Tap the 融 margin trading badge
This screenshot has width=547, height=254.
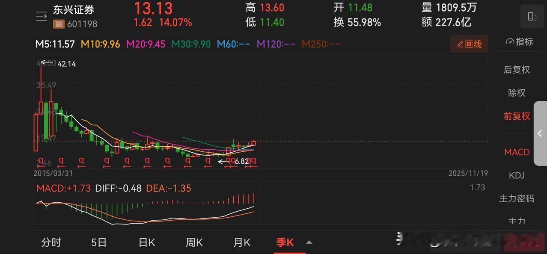(58, 24)
